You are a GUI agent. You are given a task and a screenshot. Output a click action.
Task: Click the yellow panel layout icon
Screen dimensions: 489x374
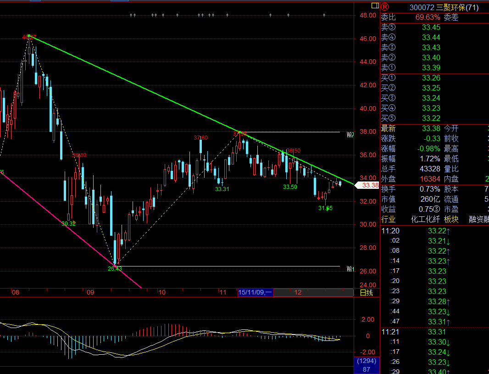tap(374, 6)
